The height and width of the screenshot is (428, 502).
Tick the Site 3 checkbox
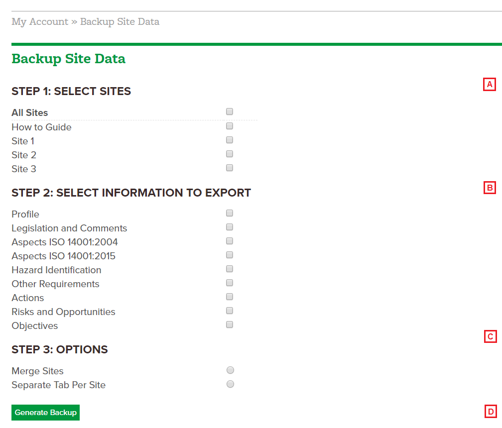(x=230, y=168)
